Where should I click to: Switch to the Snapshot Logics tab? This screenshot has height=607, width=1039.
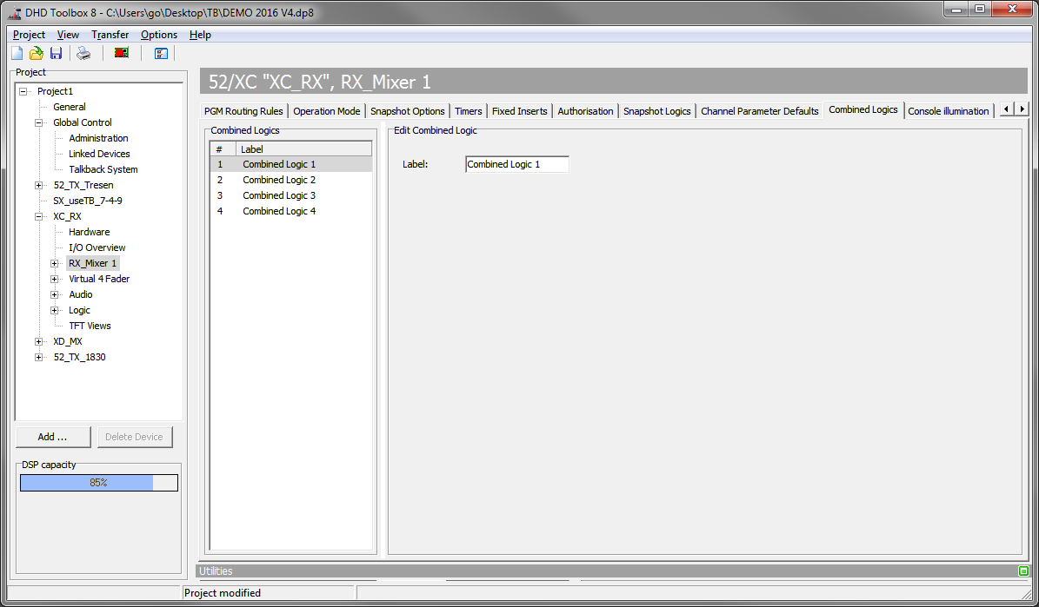point(656,110)
